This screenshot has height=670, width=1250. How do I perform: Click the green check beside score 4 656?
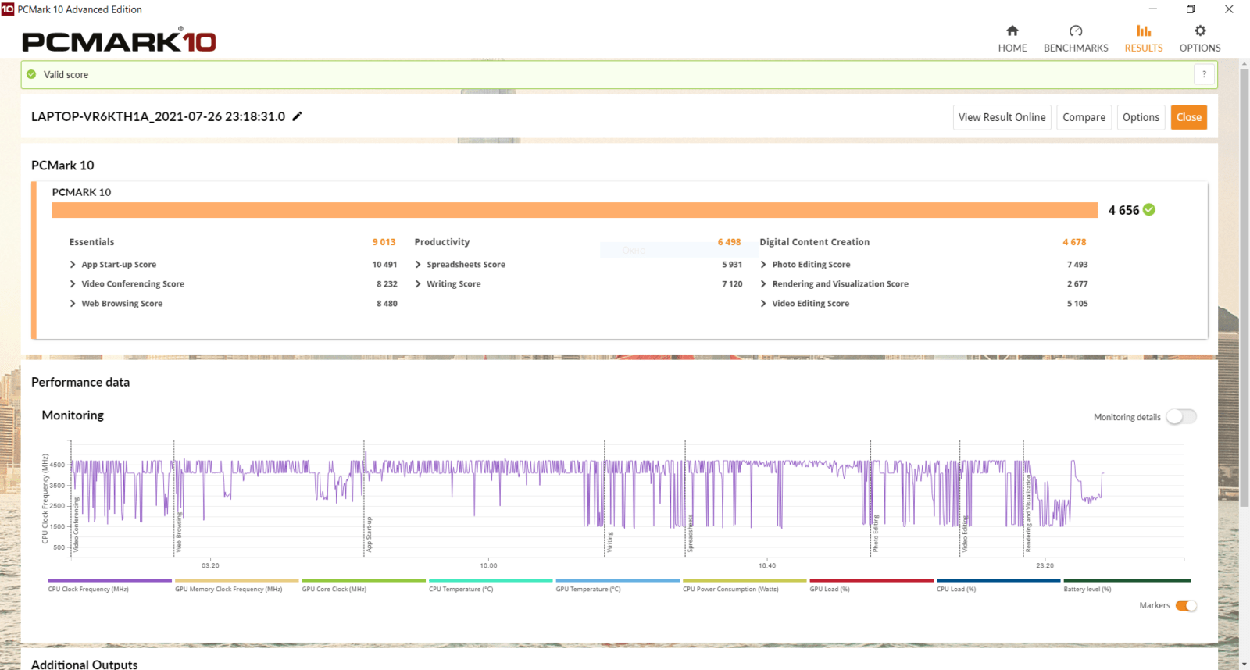click(x=1149, y=209)
